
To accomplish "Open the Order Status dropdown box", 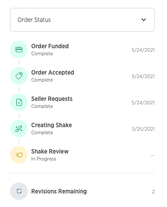I will [x=82, y=20].
